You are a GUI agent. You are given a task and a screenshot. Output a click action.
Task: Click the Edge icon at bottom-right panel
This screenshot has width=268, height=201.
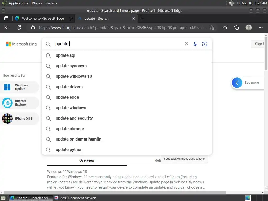248,198
